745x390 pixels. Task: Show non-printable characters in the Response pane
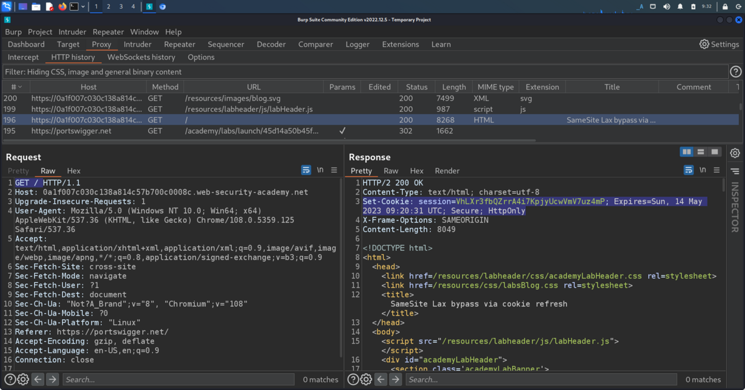703,170
